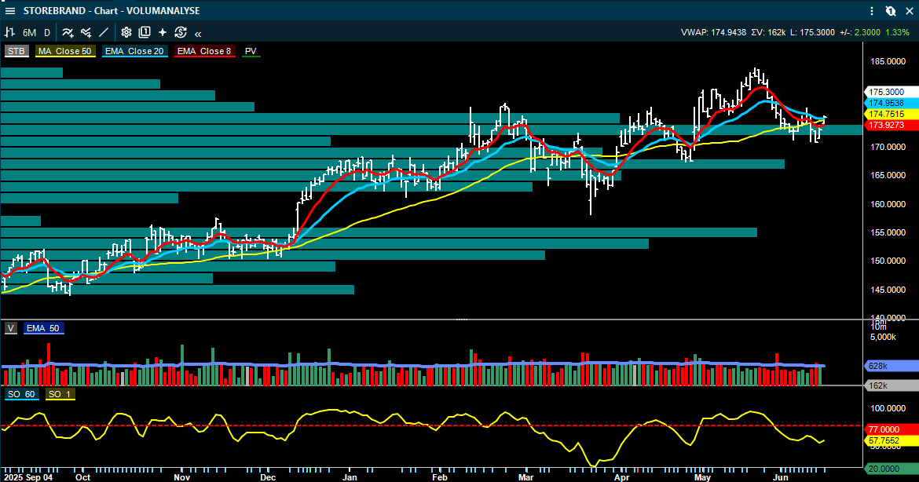Screen dimensions: 919x482
Task: Click the ΣV: 162k readout
Action: click(768, 33)
